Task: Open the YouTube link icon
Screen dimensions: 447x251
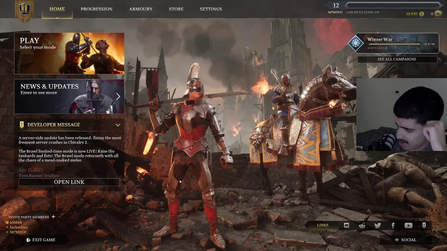Action: 408,226
